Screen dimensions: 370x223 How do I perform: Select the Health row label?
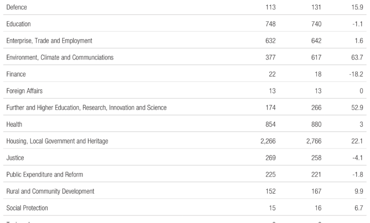point(14,124)
